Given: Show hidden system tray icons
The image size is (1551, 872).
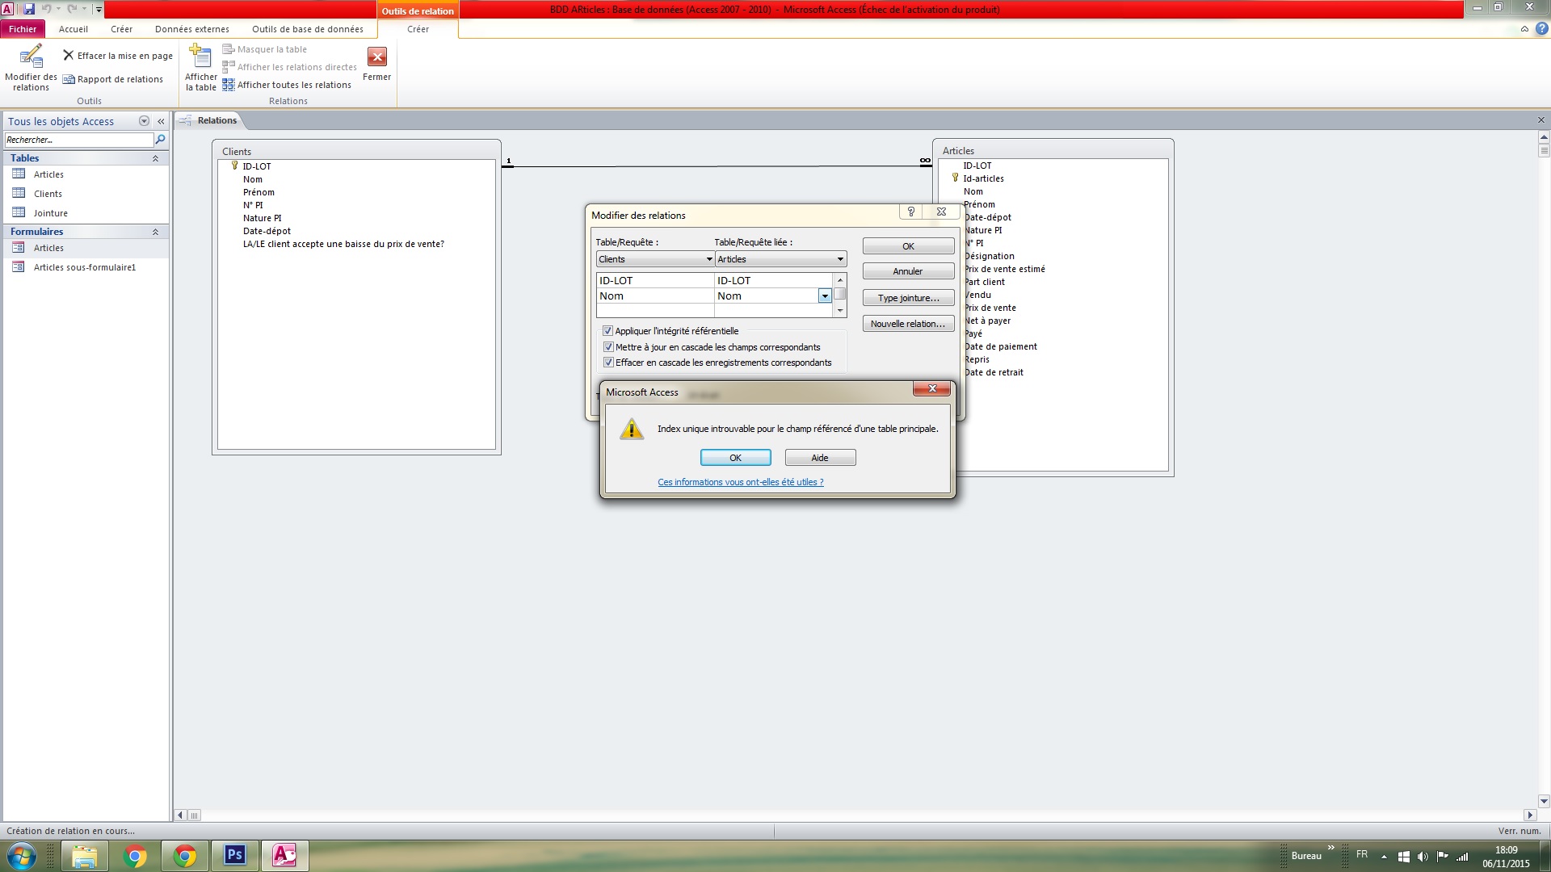Looking at the screenshot, I should [1384, 857].
